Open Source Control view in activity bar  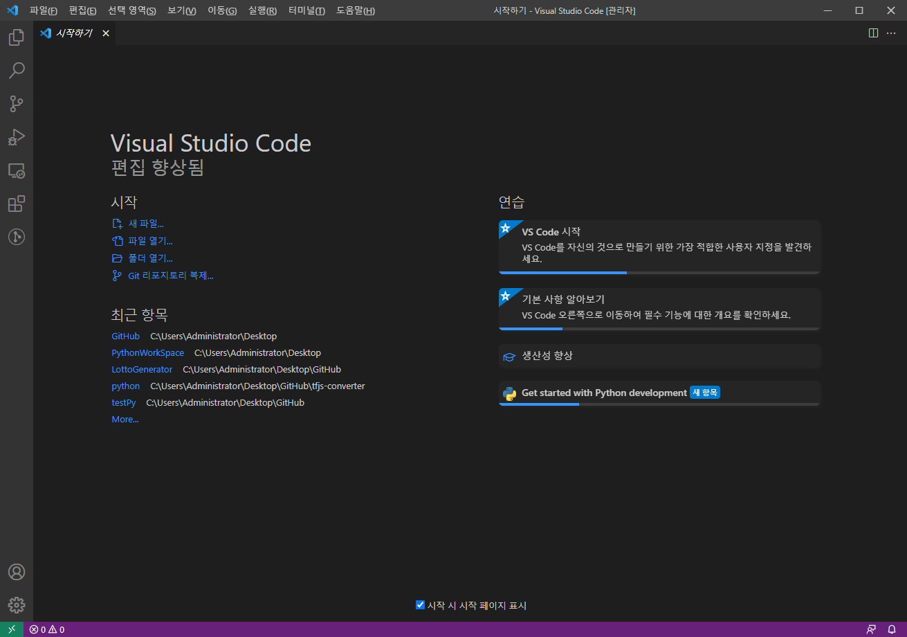coord(17,104)
